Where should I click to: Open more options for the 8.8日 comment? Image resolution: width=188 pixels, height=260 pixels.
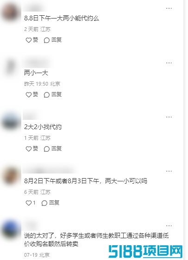[x=169, y=8]
